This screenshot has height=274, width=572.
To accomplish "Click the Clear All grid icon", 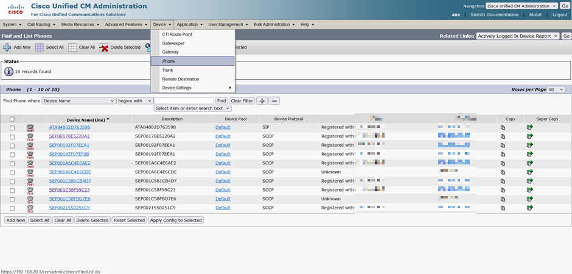I will tap(72, 47).
